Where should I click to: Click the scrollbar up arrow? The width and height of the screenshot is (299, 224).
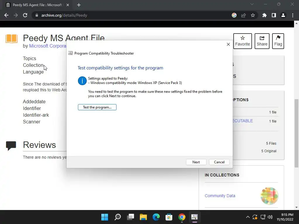[x=296, y=24]
